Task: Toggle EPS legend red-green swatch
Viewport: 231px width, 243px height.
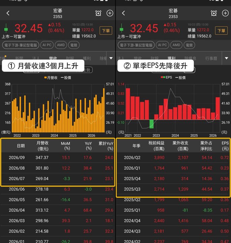Action: click(163, 77)
